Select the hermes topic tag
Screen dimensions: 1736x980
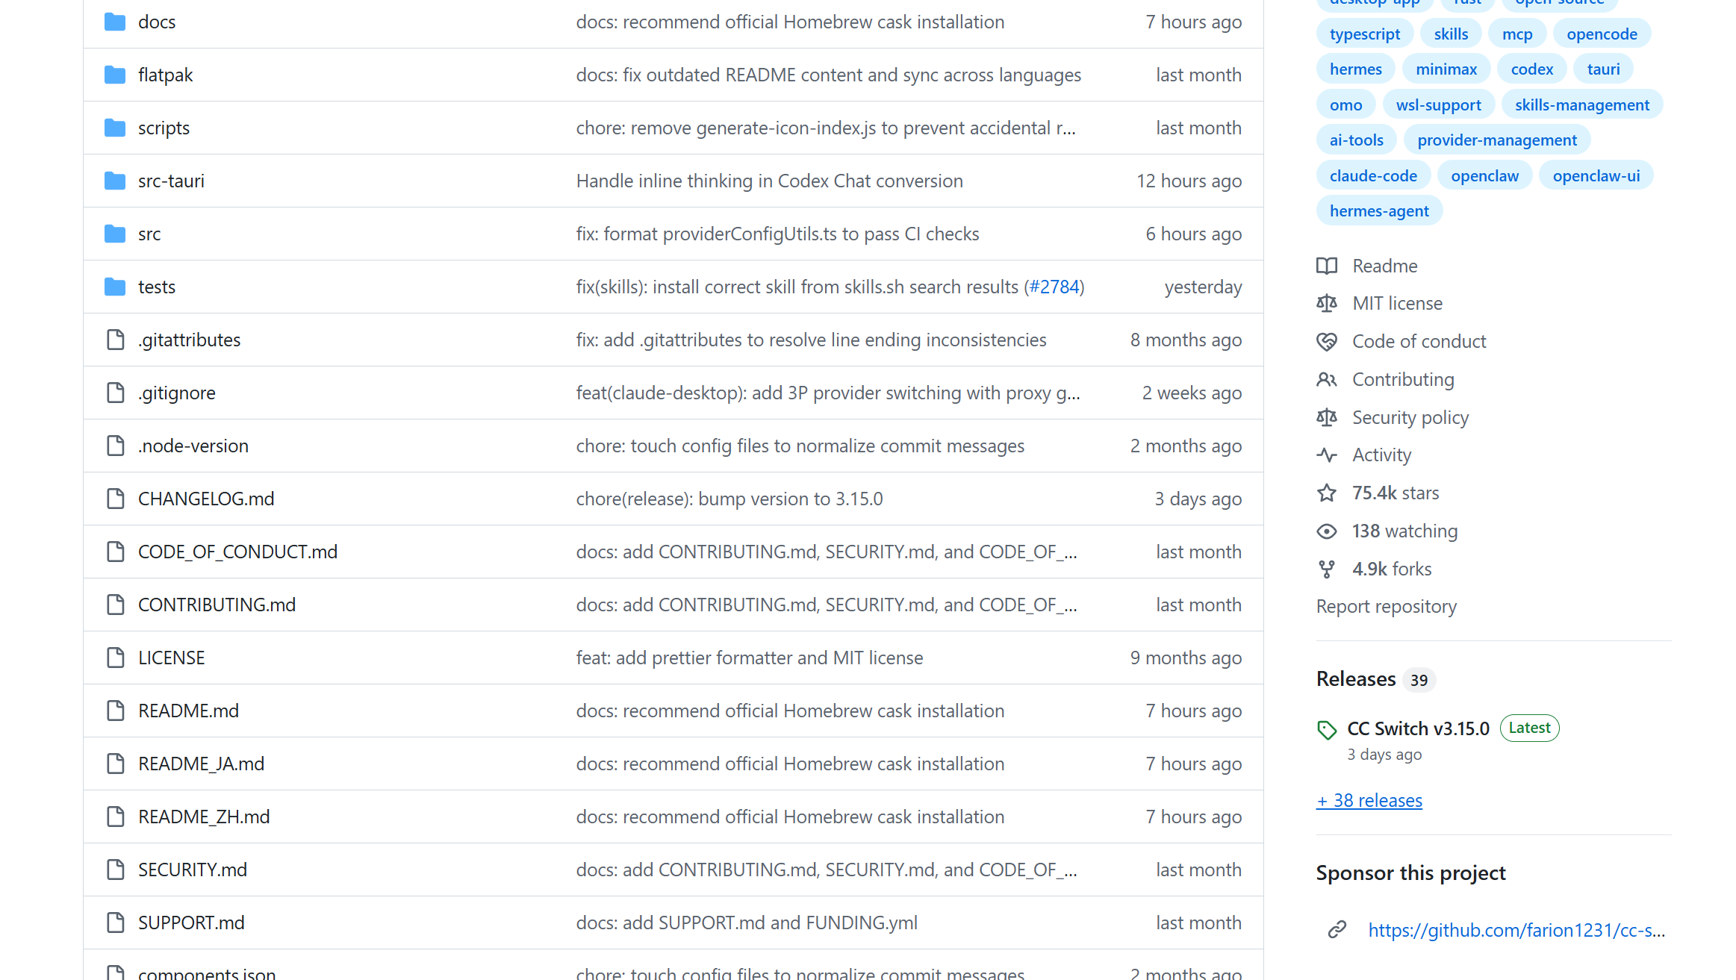1356,69
